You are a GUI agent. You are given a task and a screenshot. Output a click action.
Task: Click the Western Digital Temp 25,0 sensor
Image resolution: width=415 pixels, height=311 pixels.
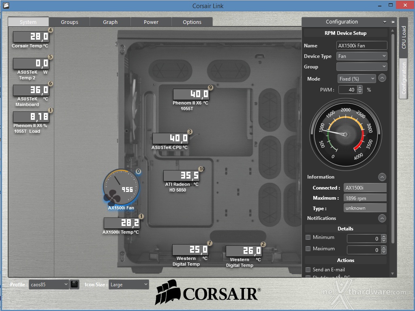click(190, 249)
